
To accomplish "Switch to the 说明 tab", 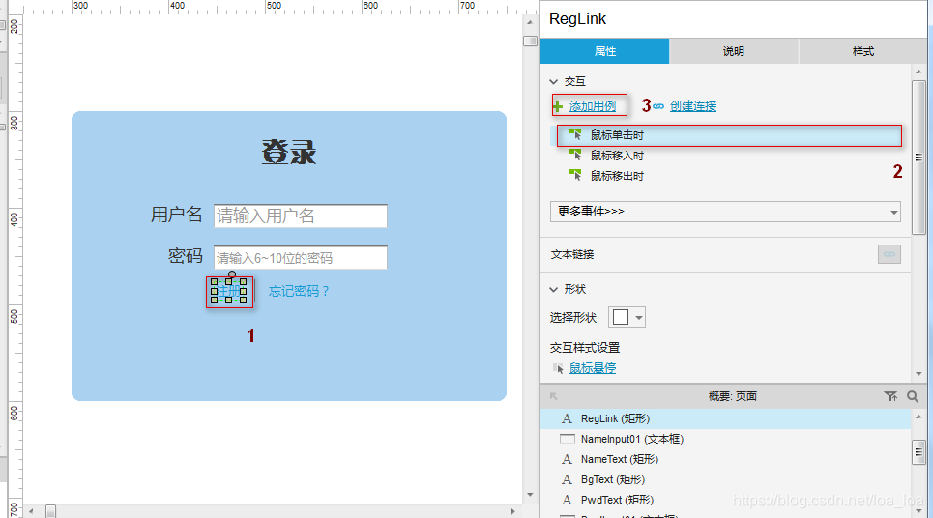I will pos(734,51).
